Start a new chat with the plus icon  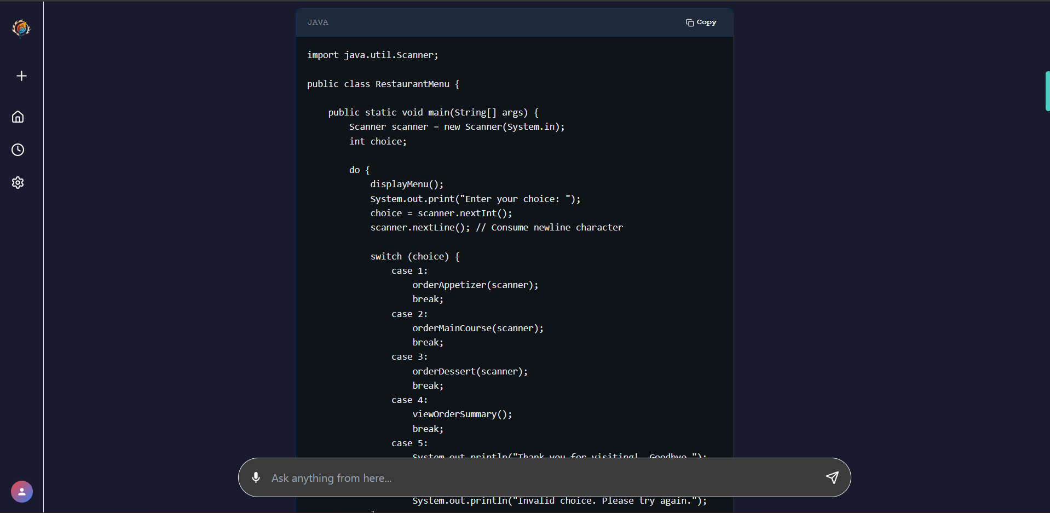(x=21, y=76)
